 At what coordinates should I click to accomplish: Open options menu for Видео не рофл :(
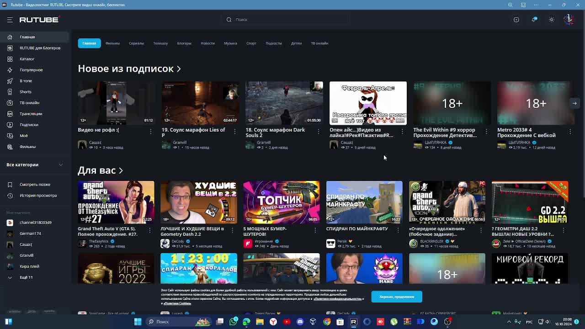tap(150, 132)
